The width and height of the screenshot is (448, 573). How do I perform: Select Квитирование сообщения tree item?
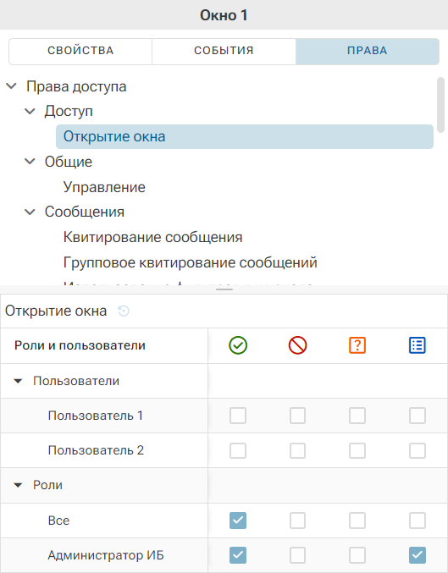pyautogui.click(x=153, y=237)
